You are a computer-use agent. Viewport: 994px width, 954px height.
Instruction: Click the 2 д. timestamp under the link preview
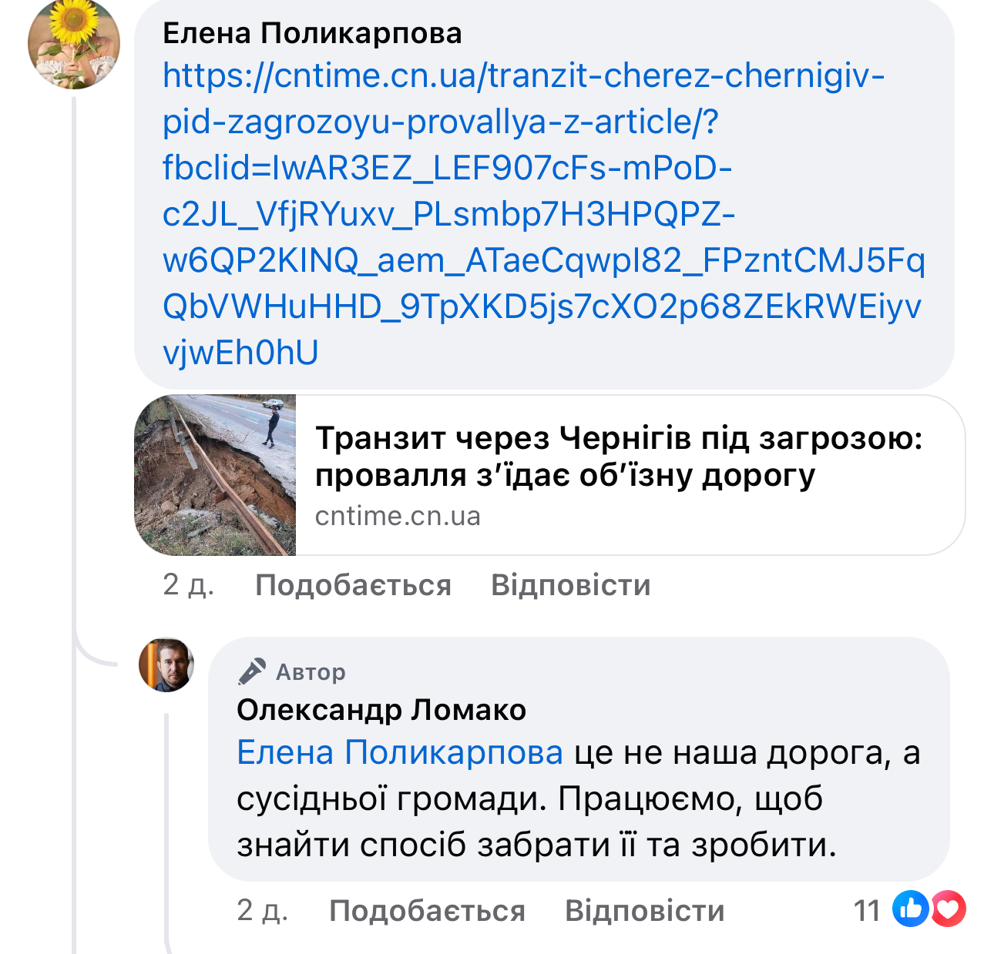188,585
